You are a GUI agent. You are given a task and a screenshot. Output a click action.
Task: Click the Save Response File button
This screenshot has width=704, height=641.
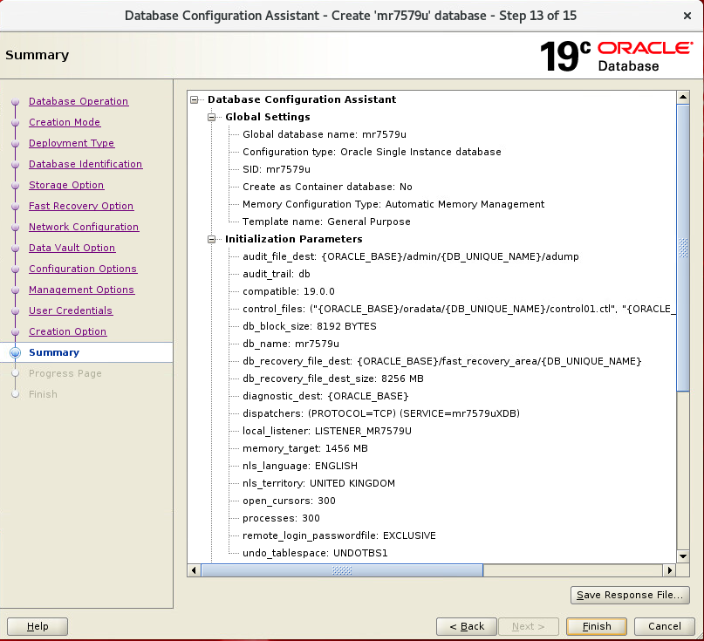tap(630, 595)
